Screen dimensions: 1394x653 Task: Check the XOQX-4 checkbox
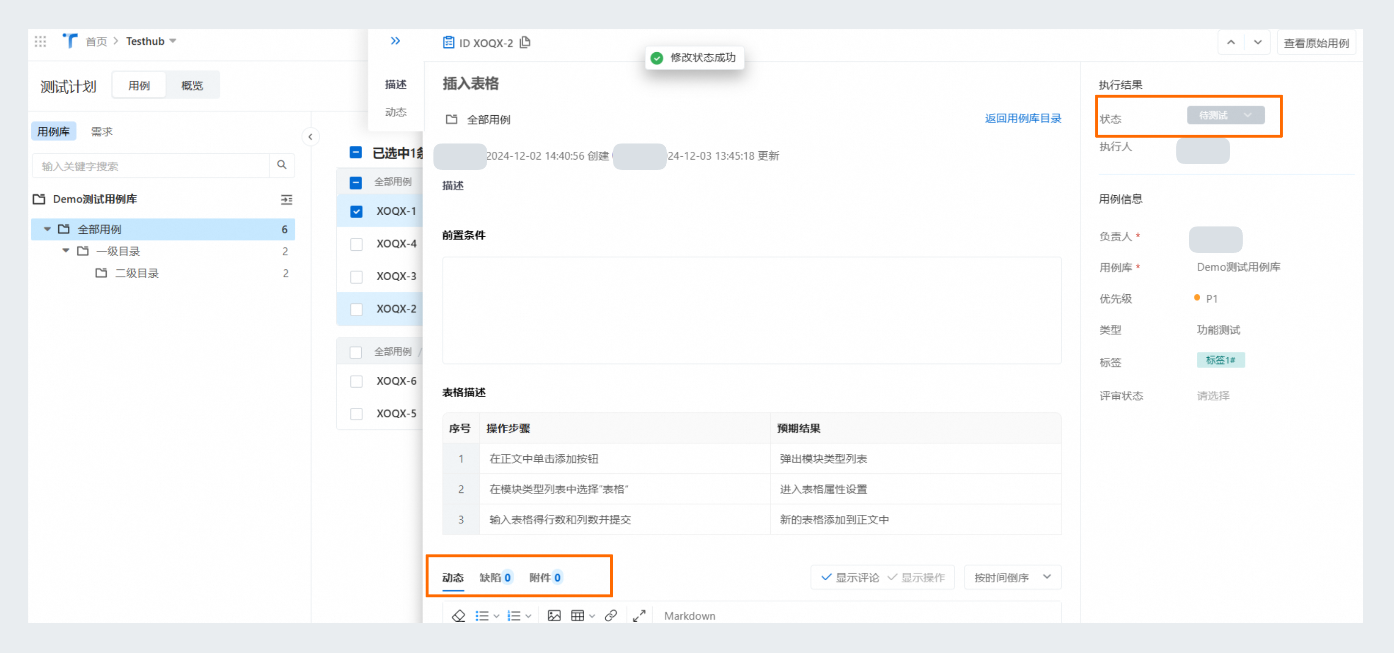tap(356, 244)
